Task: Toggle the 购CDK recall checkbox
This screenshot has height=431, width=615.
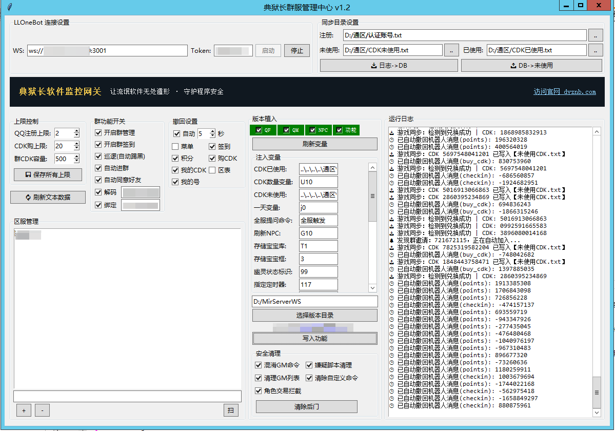Action: [x=212, y=158]
